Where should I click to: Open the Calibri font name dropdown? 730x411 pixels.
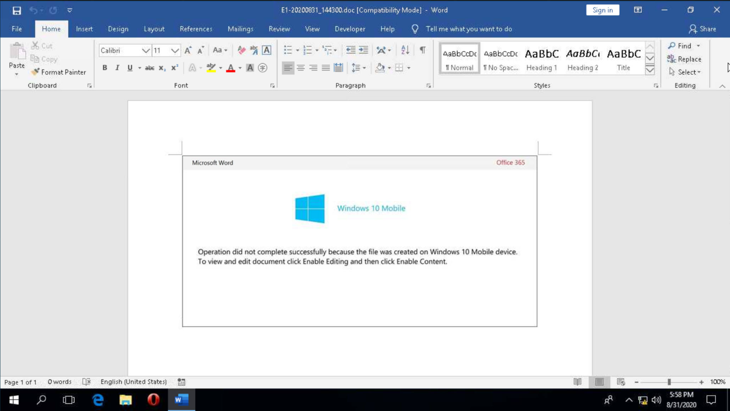(x=145, y=50)
